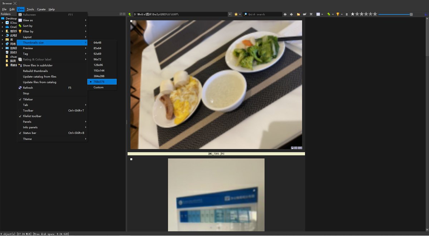Click the yellow folder icon in filelist toolbar
Viewport: 429px width, 236px height.
coord(298,14)
